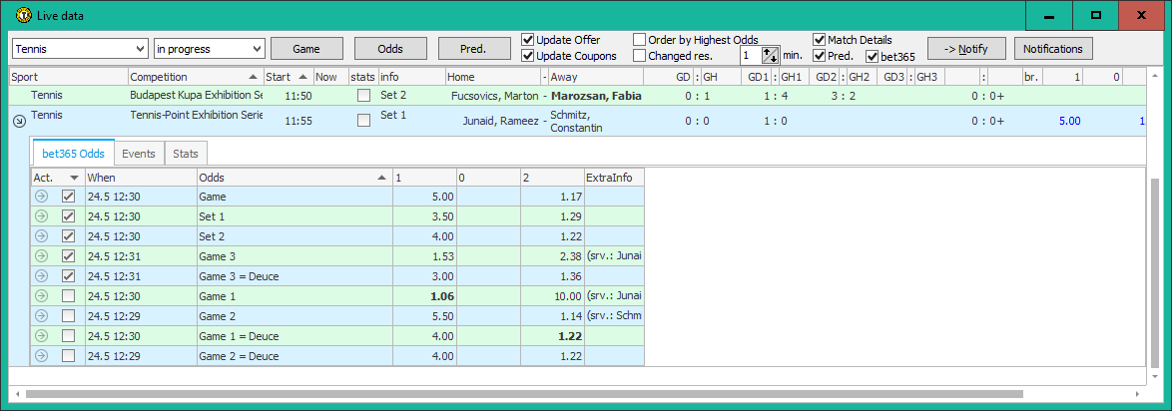
Task: Switch to the Events tab
Action: coord(138,154)
